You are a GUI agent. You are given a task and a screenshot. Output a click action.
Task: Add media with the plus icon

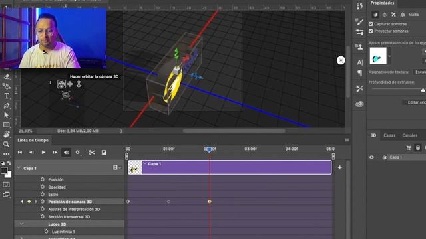[340, 167]
